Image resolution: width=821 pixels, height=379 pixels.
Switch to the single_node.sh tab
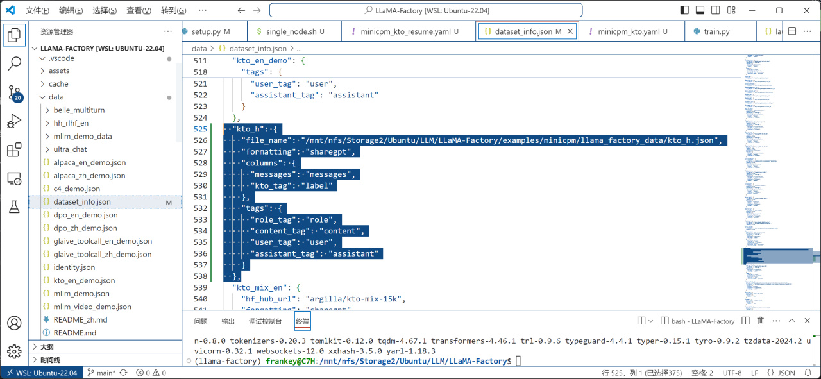coord(295,31)
